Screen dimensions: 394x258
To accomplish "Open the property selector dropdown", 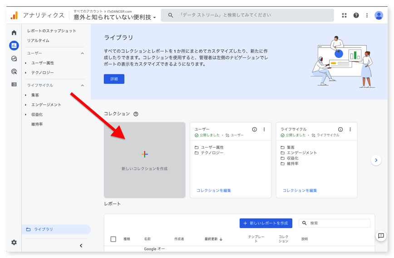I will pos(115,17).
